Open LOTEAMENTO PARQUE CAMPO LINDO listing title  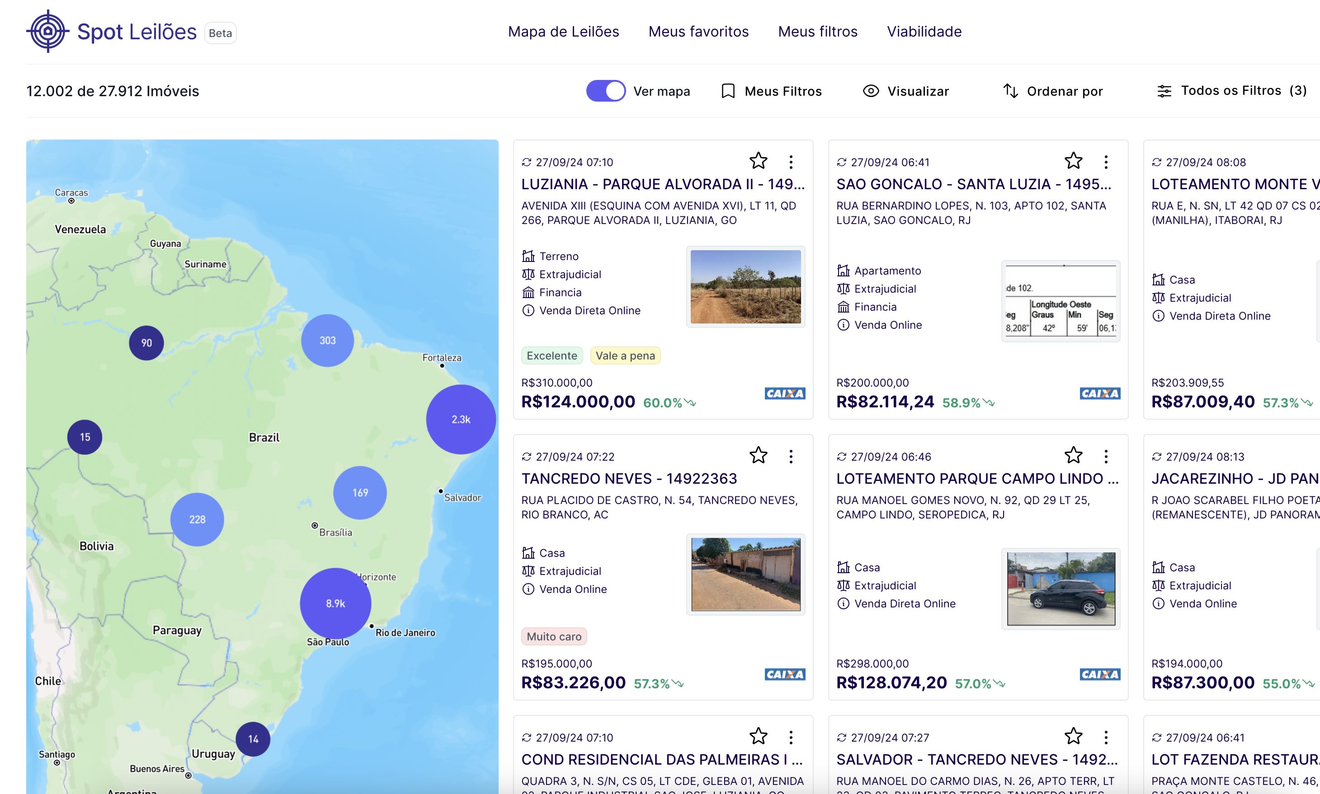coord(977,478)
